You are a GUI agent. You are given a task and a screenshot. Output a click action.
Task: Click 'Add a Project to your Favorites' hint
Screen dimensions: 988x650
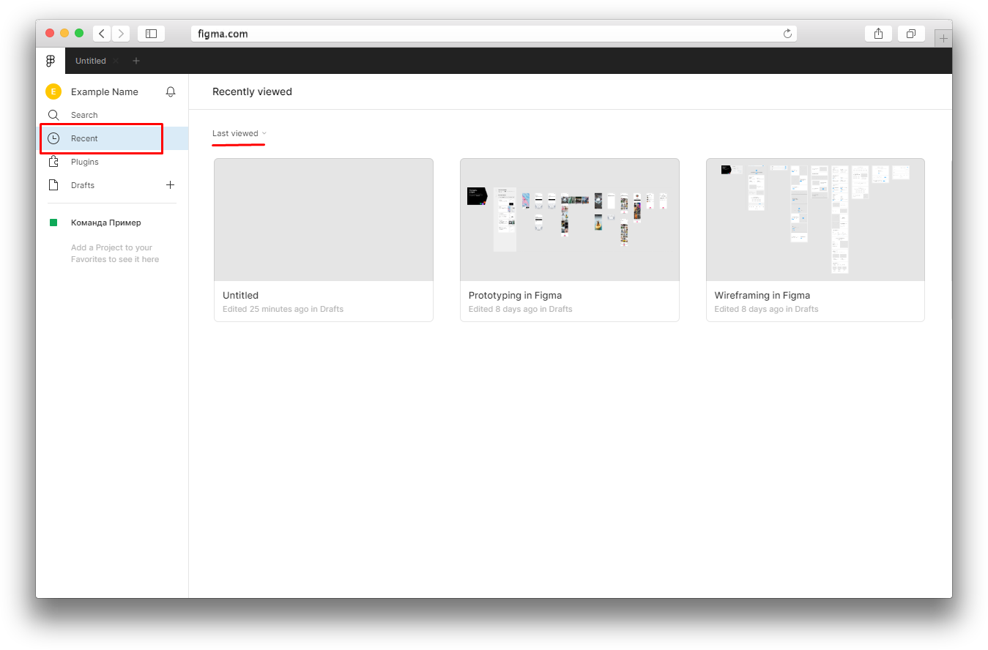pos(115,253)
